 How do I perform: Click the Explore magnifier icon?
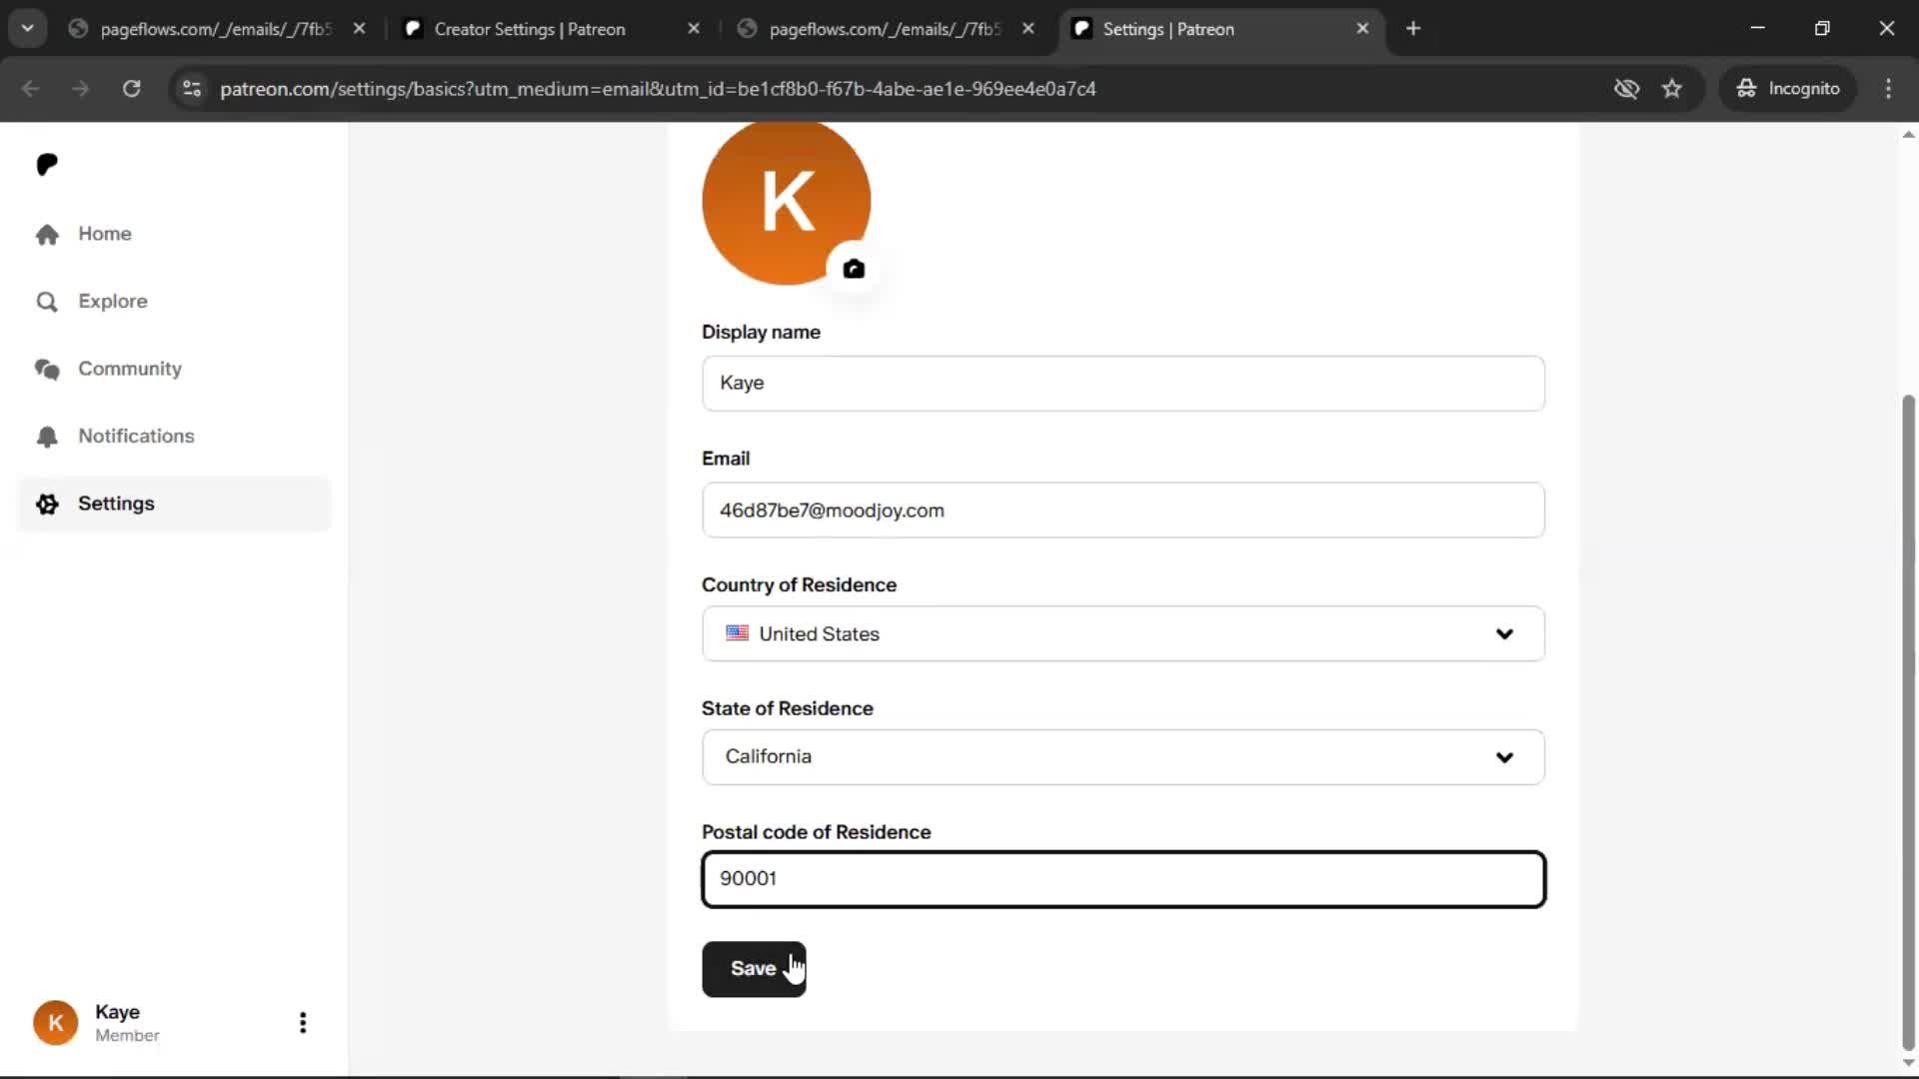(47, 302)
